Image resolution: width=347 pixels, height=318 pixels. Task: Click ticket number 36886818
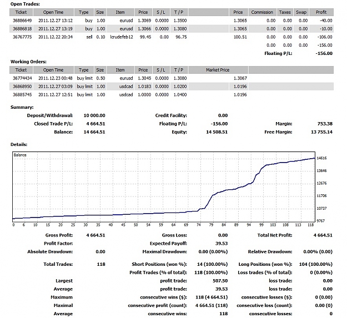click(x=22, y=29)
